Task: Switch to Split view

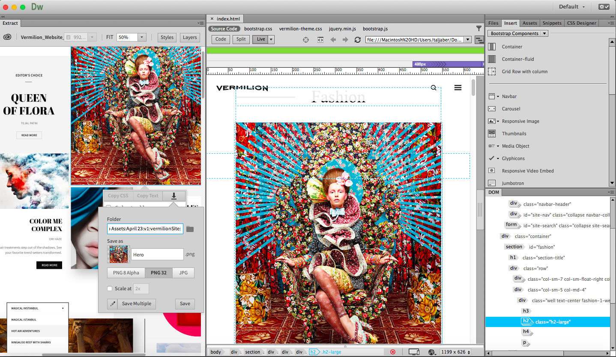Action: (x=241, y=39)
